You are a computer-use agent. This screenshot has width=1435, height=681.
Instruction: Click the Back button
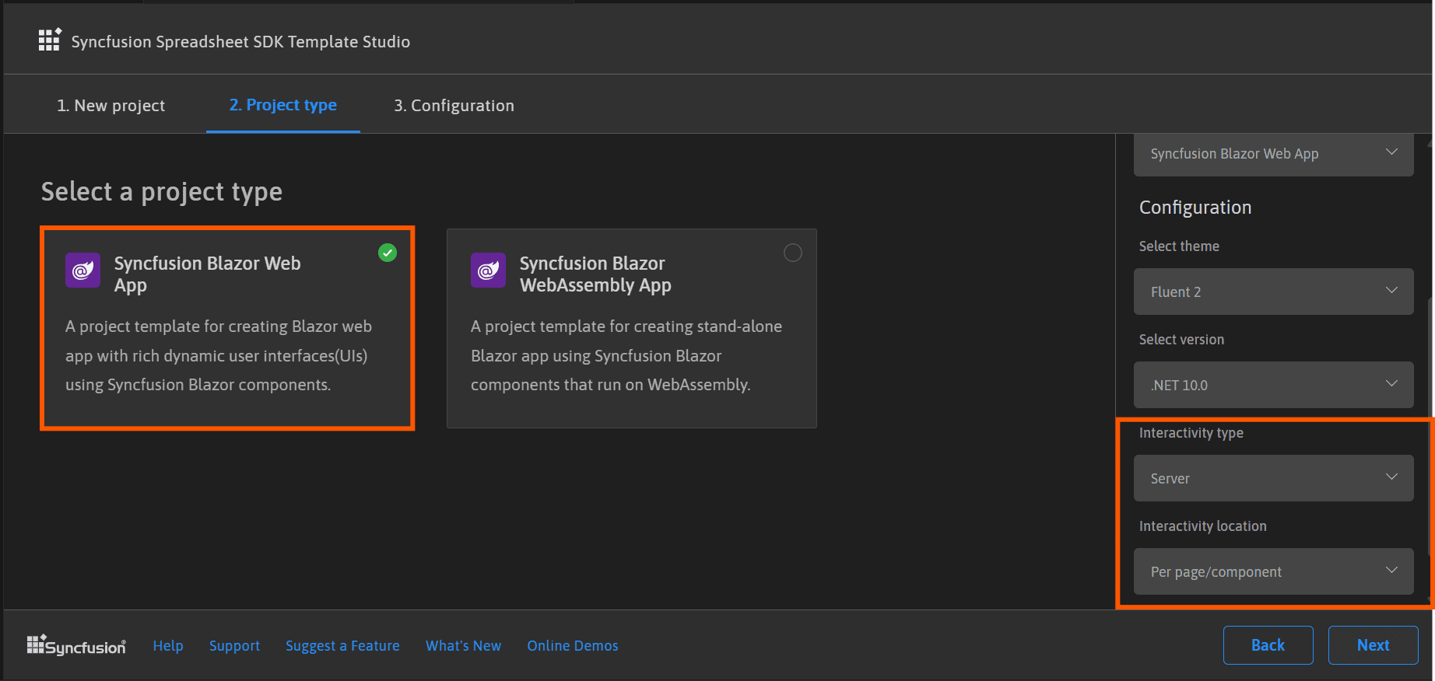(1268, 645)
